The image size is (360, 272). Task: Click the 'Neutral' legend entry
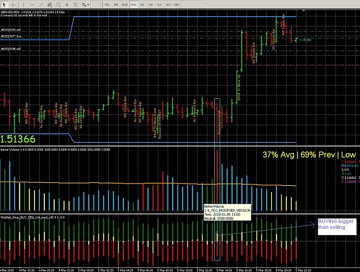pyautogui.click(x=350, y=166)
